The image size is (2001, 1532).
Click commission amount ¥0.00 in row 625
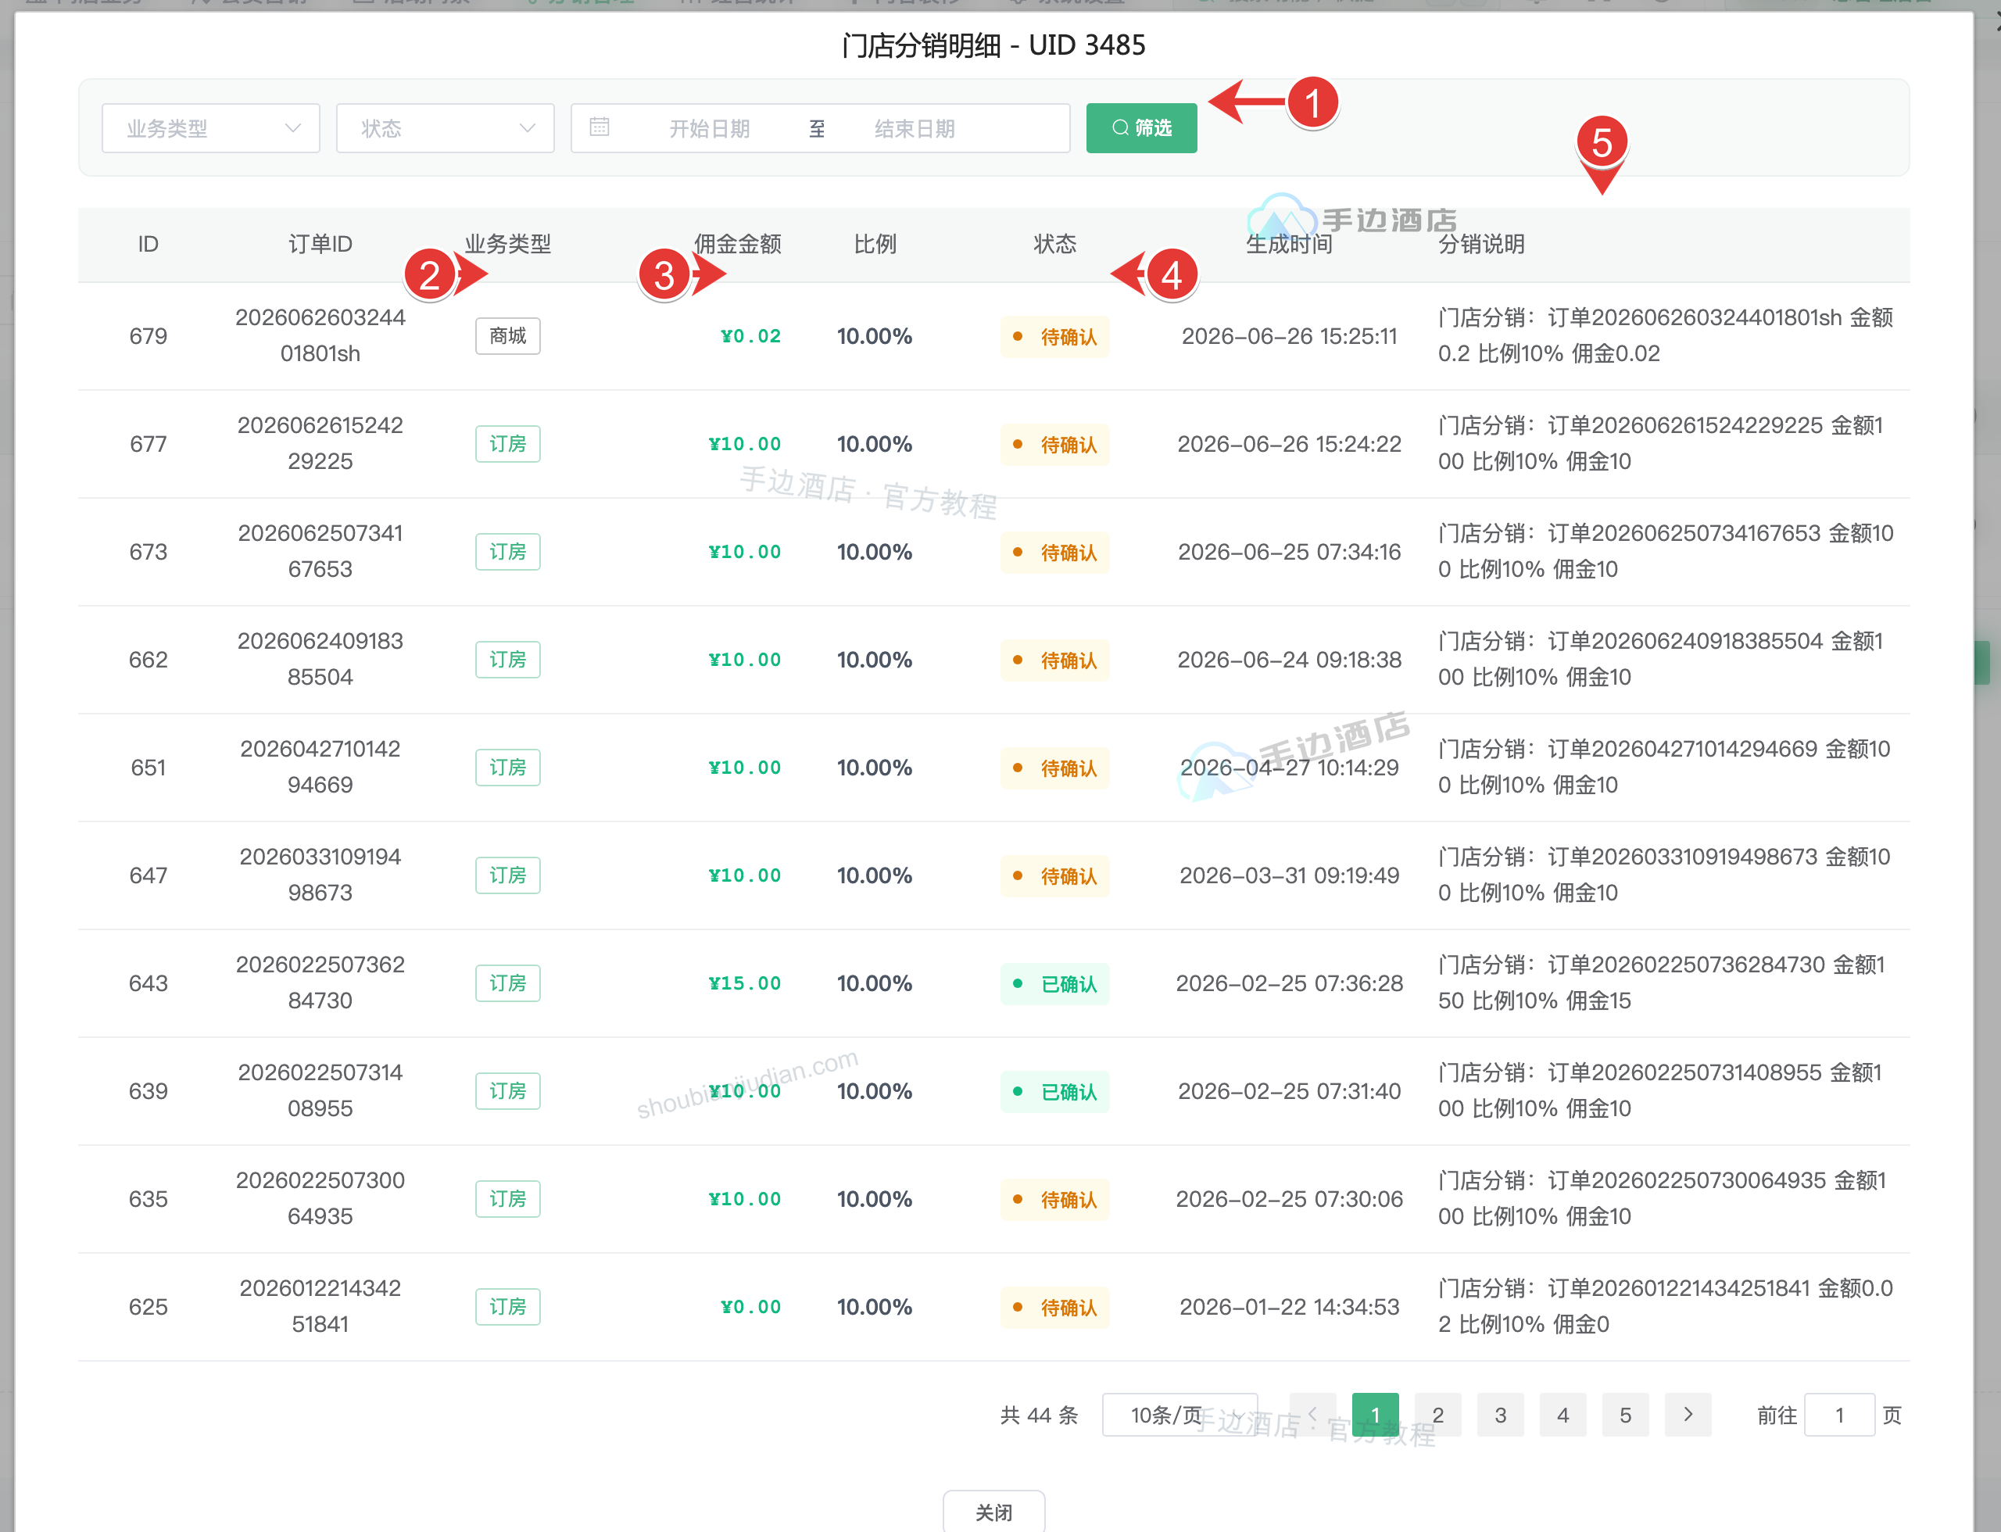point(750,1307)
